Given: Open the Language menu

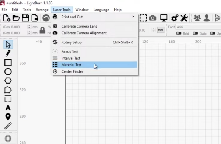Looking at the screenshot, I should [101, 10].
